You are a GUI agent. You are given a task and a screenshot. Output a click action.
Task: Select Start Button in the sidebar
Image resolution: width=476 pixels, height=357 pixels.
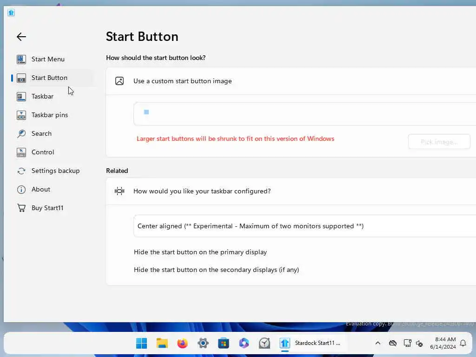(x=53, y=78)
